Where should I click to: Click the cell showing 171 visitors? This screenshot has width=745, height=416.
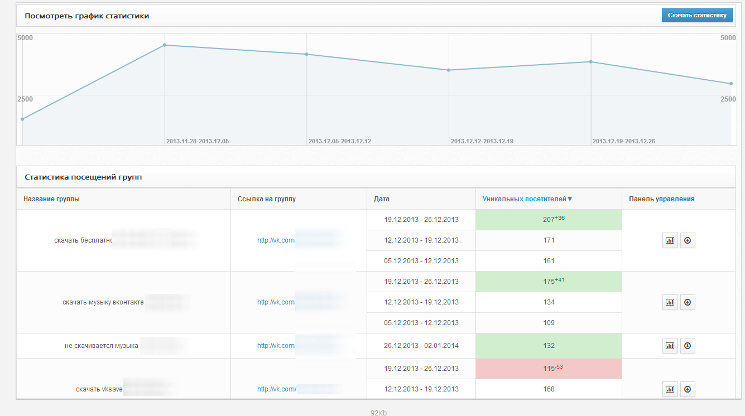[x=549, y=240]
